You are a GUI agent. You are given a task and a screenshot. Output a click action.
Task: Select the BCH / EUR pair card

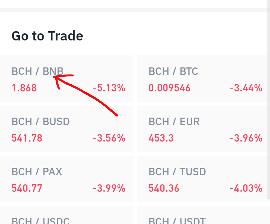pyautogui.click(x=202, y=129)
